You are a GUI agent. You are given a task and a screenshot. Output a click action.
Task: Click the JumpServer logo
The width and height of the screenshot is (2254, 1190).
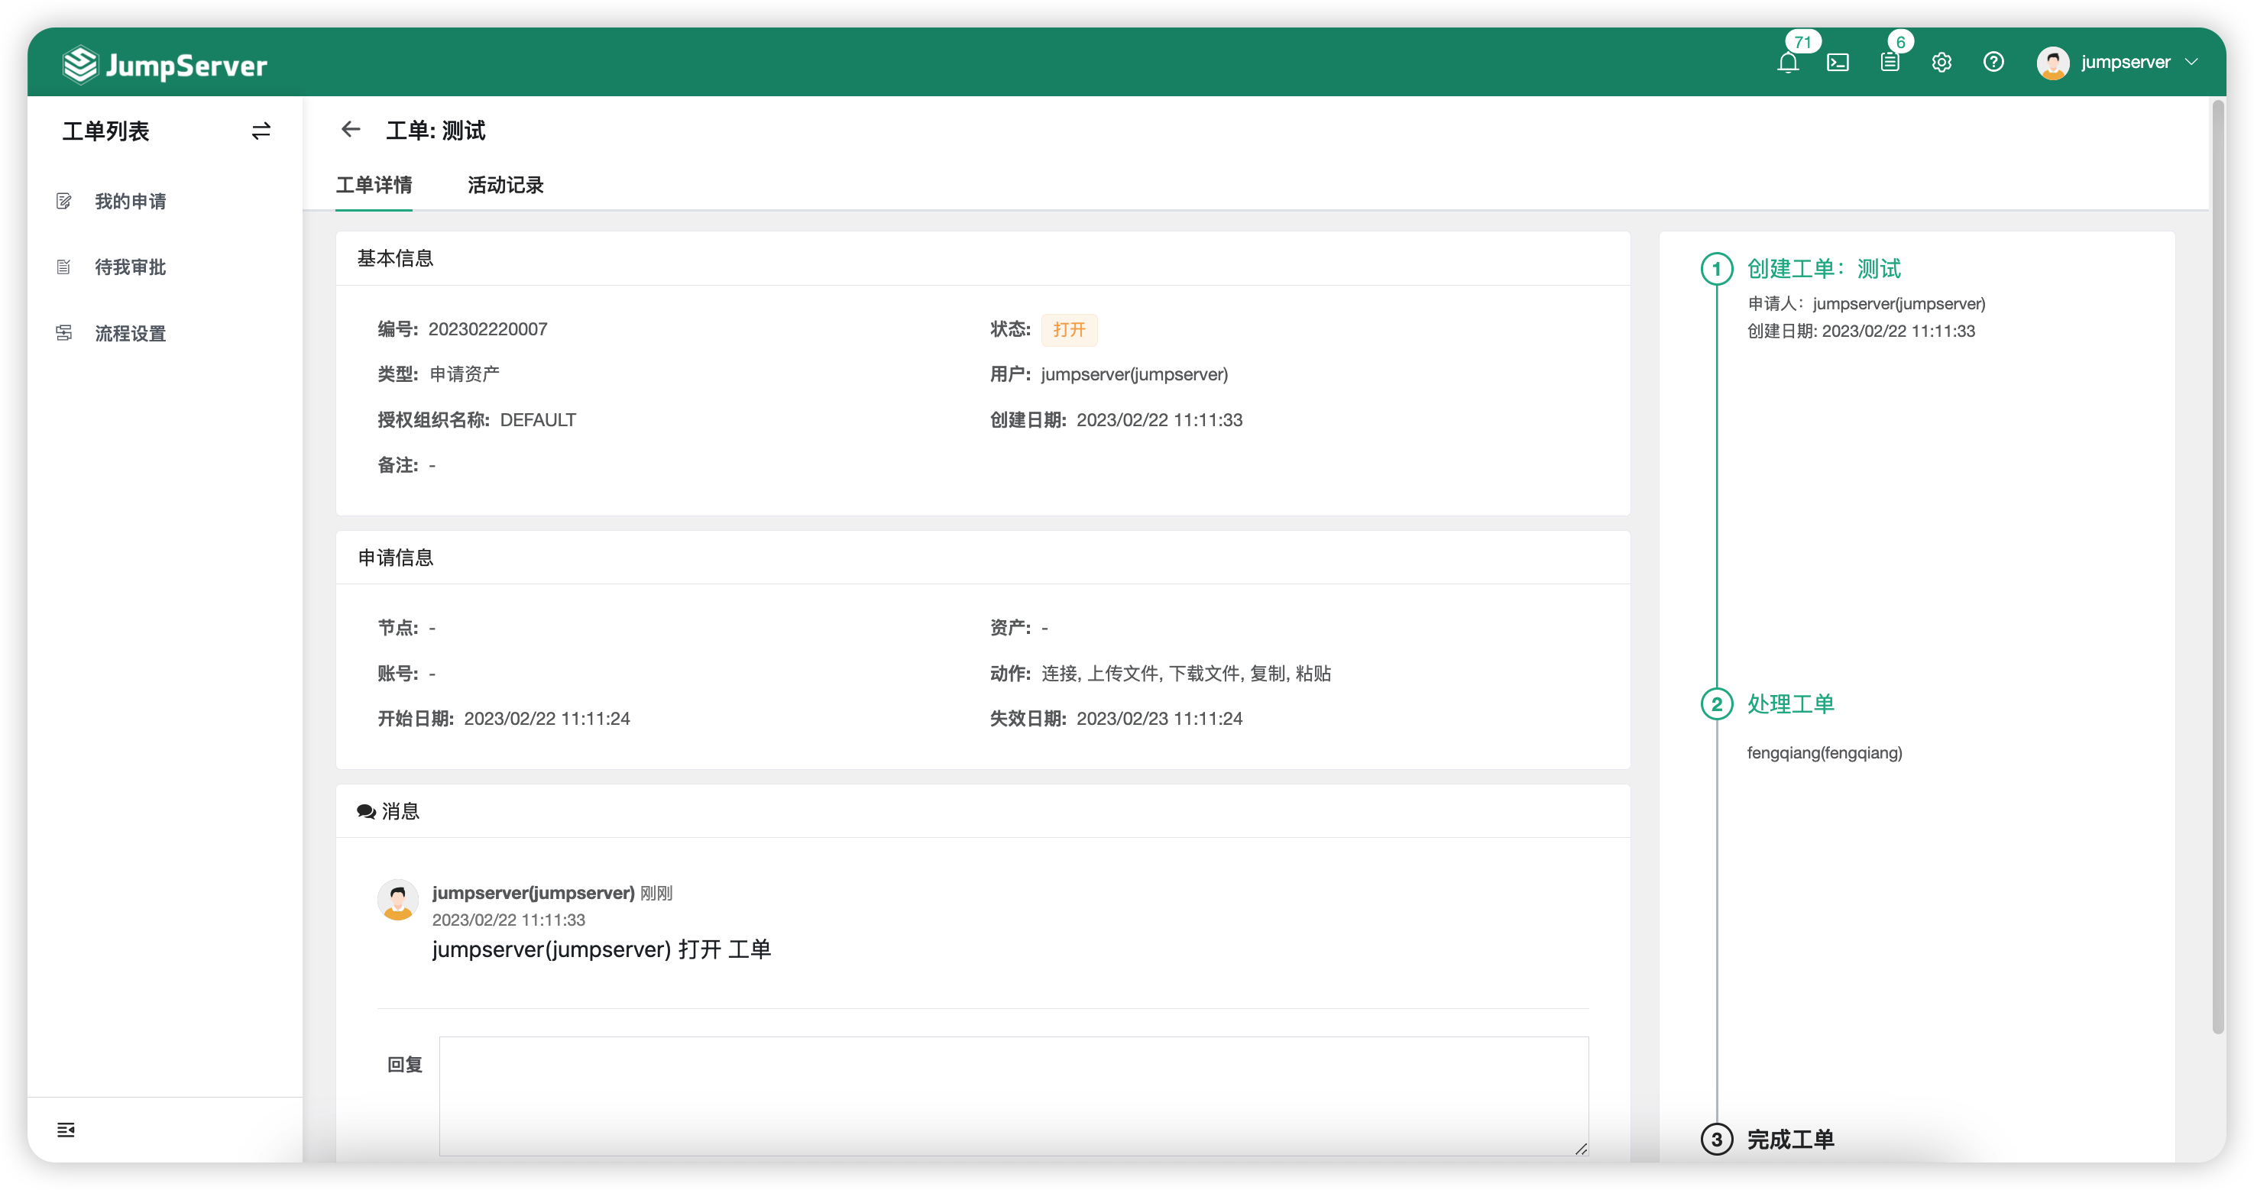165,65
